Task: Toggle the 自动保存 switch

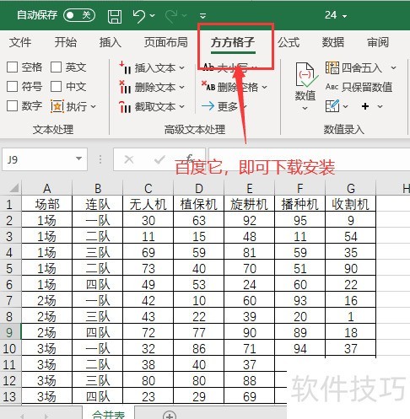Action: point(79,15)
